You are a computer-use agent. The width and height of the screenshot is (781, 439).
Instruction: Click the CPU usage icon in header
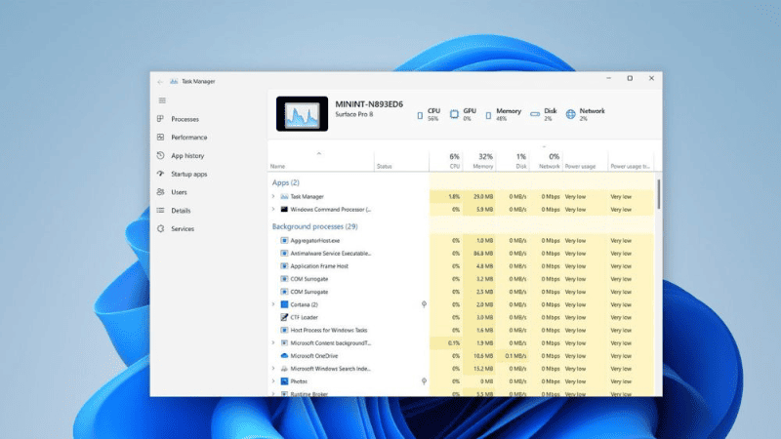pyautogui.click(x=421, y=115)
